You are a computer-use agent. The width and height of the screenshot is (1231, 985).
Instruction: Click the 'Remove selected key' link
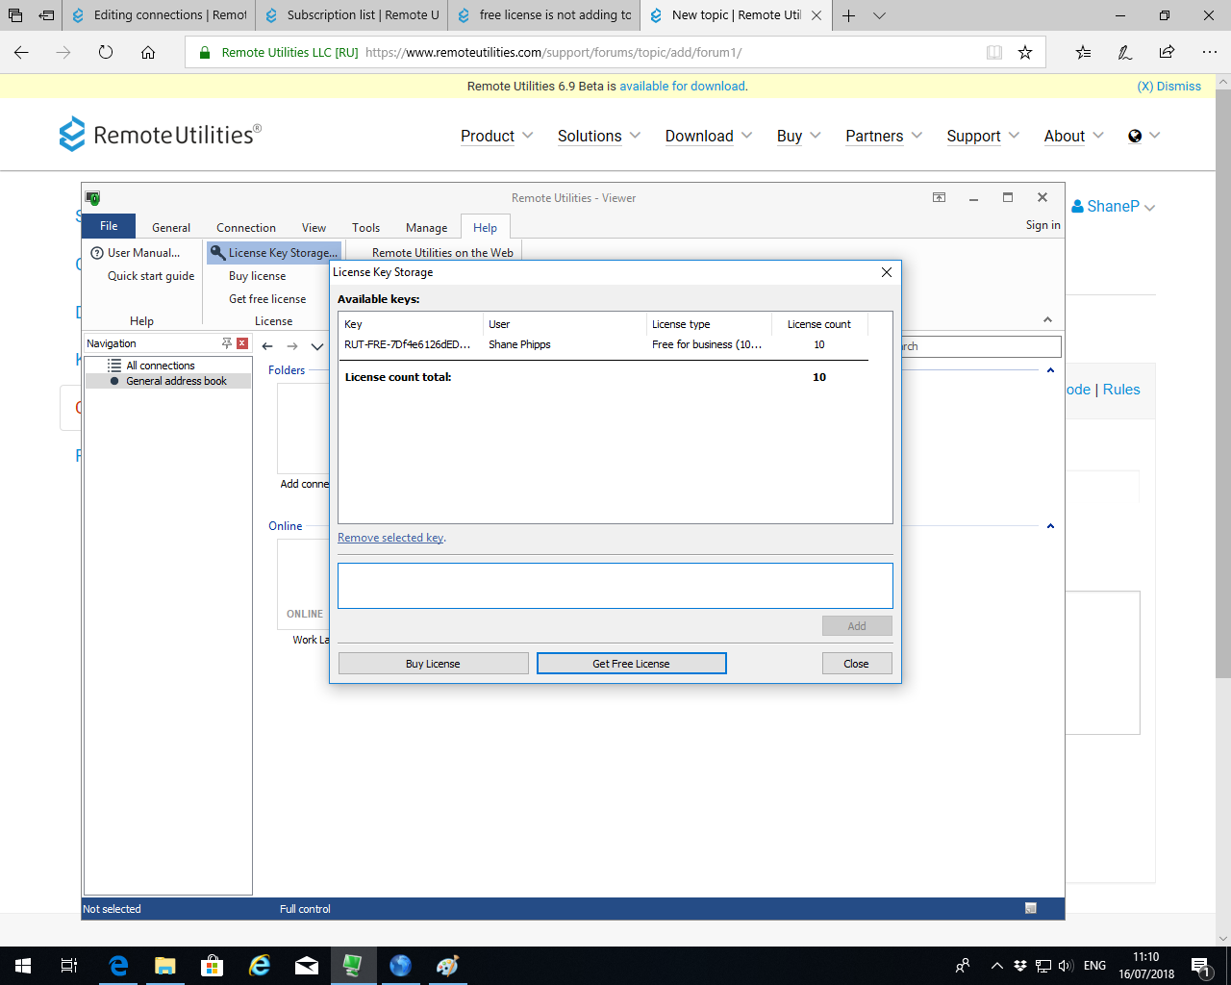(390, 538)
